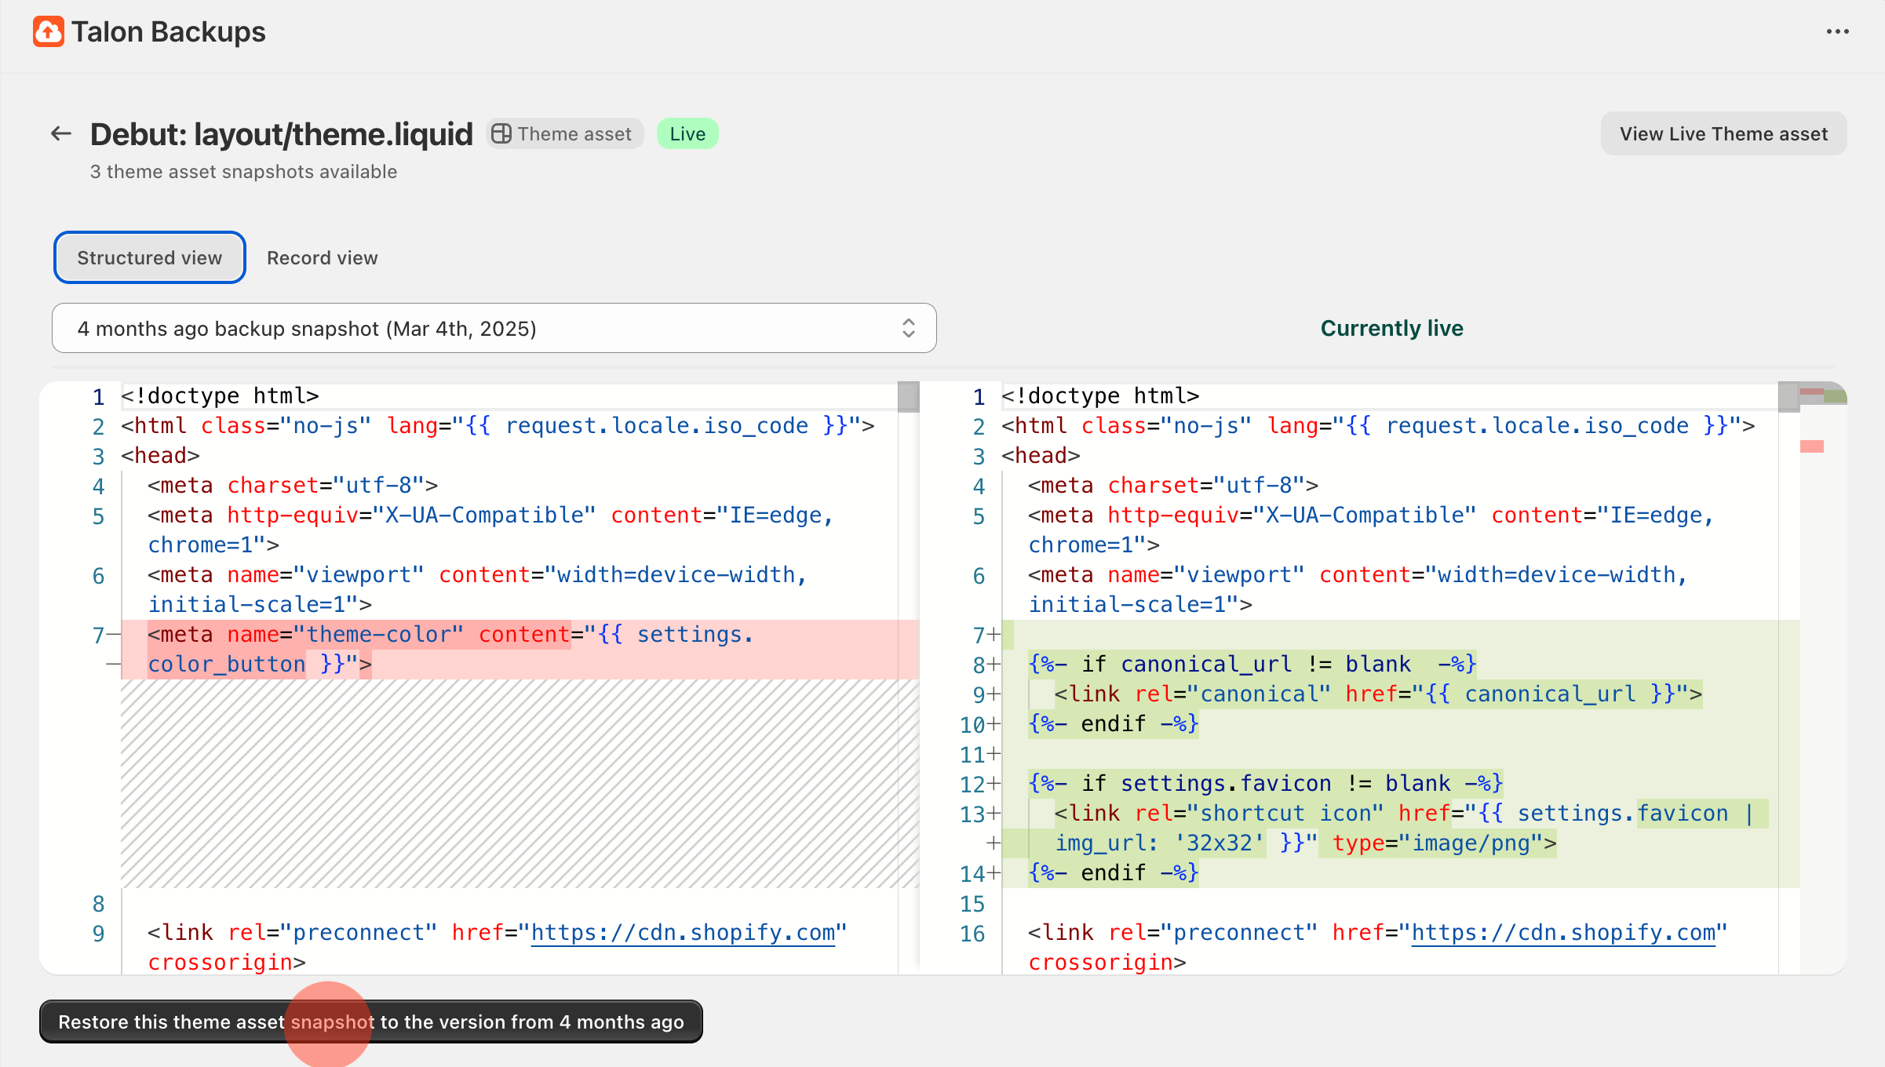Click red marker in diff overview ruler
The image size is (1885, 1067).
(x=1811, y=446)
